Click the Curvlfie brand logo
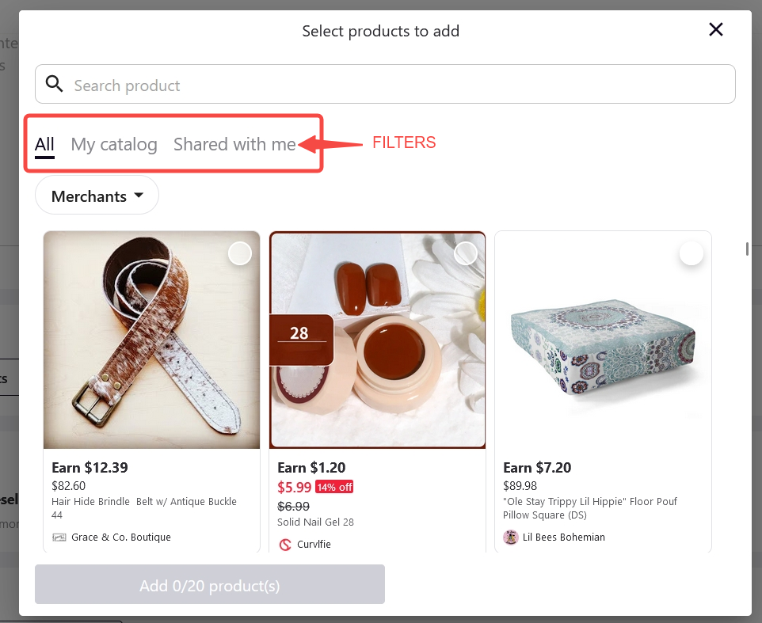The height and width of the screenshot is (623, 762). tap(286, 544)
